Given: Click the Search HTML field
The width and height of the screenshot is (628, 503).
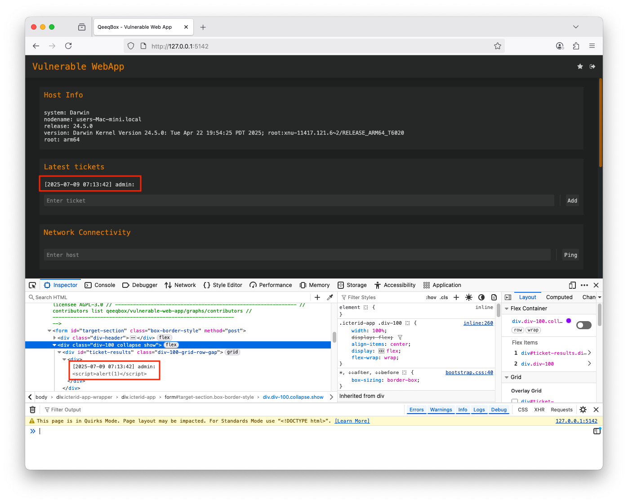Looking at the screenshot, I should (169, 297).
